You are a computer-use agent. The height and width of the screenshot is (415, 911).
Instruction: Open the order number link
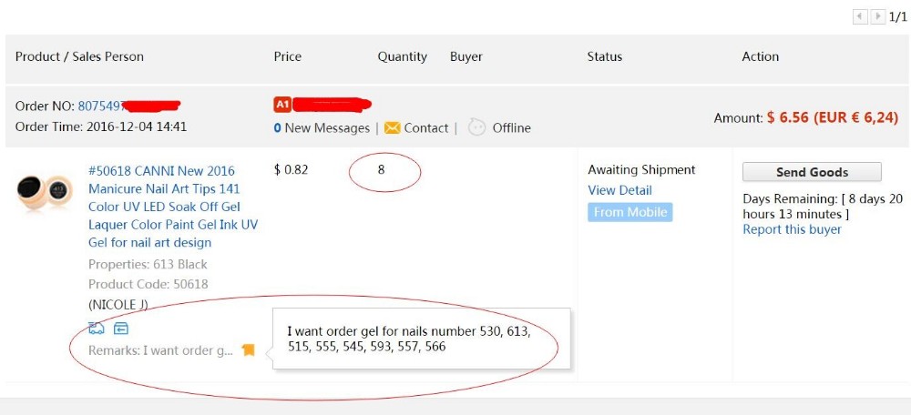point(99,106)
